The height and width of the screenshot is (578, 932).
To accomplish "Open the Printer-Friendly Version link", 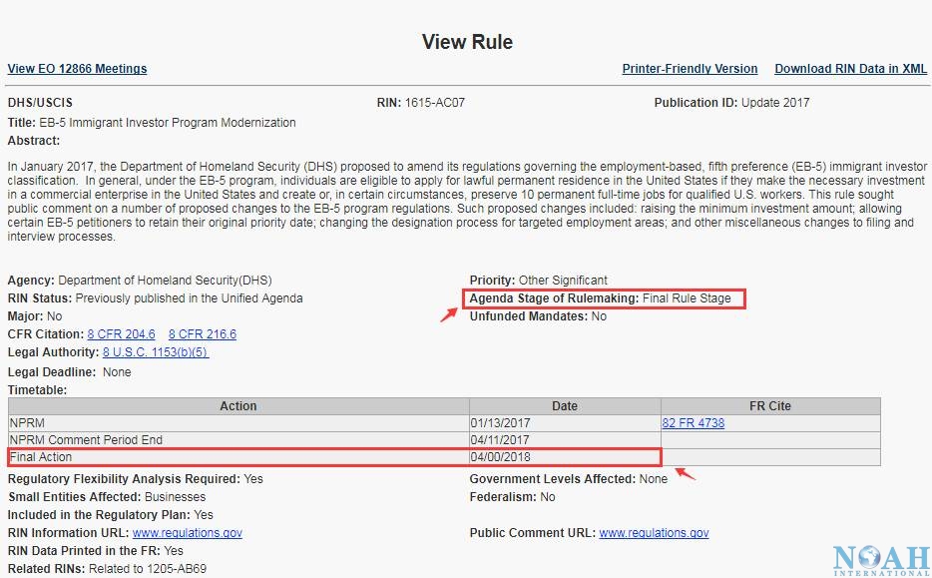I will (690, 69).
